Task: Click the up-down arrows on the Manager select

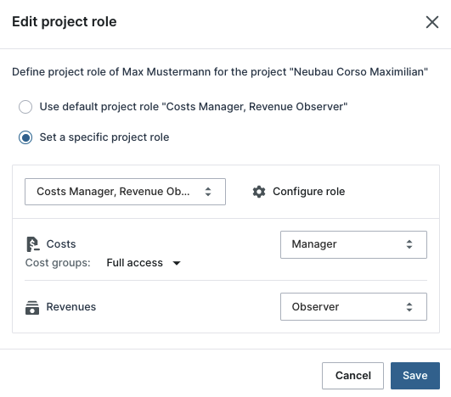Action: [409, 244]
